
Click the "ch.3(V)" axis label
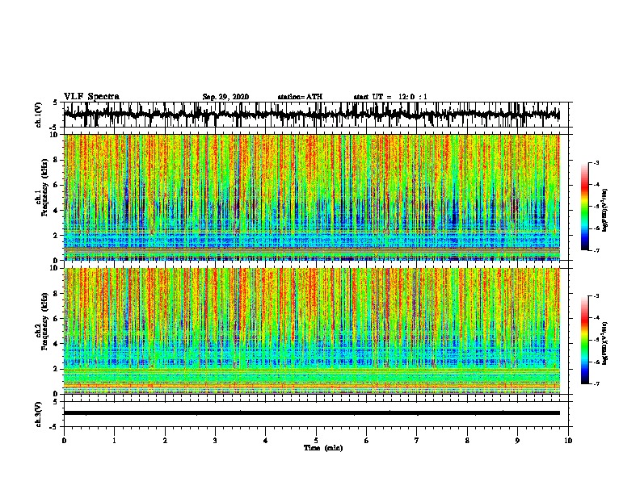pyautogui.click(x=38, y=415)
